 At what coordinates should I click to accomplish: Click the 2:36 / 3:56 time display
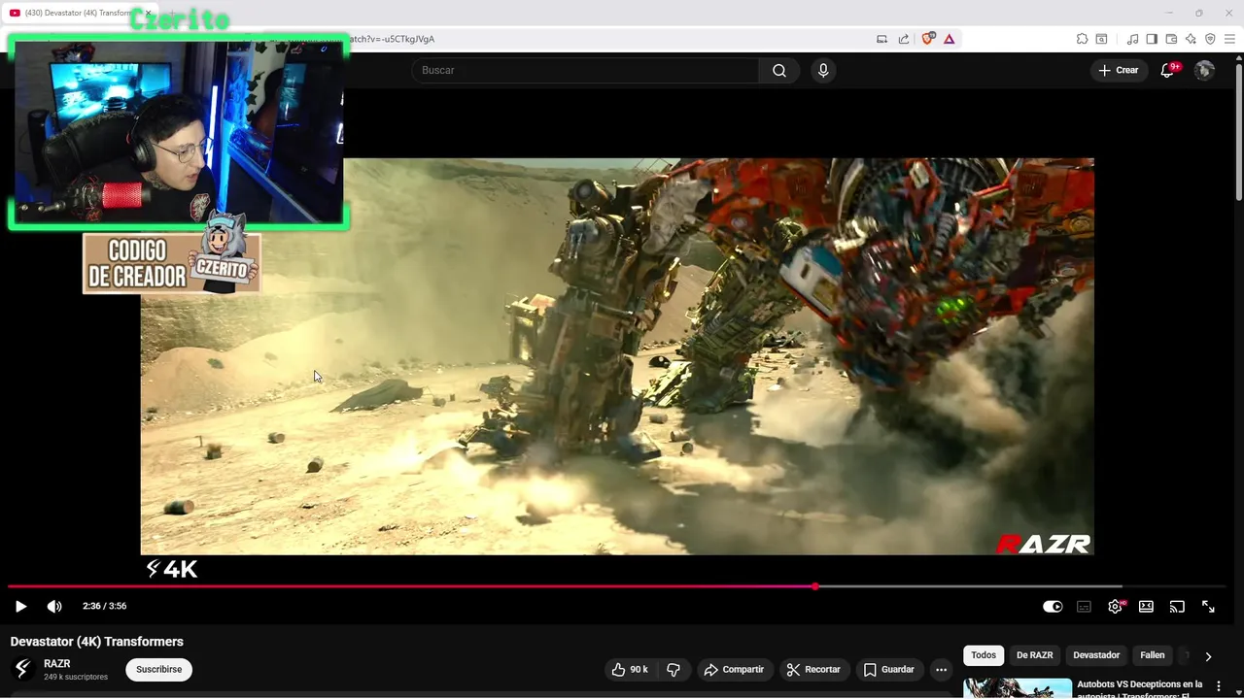click(x=104, y=606)
